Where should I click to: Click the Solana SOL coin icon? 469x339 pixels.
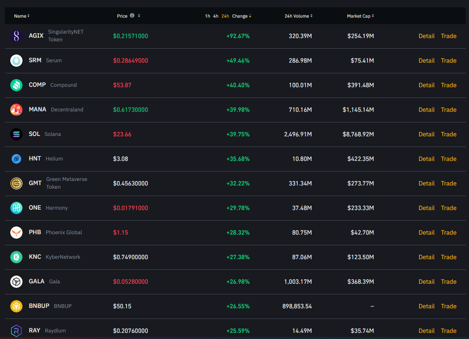point(16,134)
